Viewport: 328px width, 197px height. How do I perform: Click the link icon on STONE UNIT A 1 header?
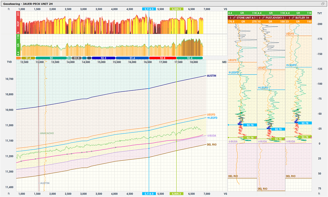tap(234, 17)
